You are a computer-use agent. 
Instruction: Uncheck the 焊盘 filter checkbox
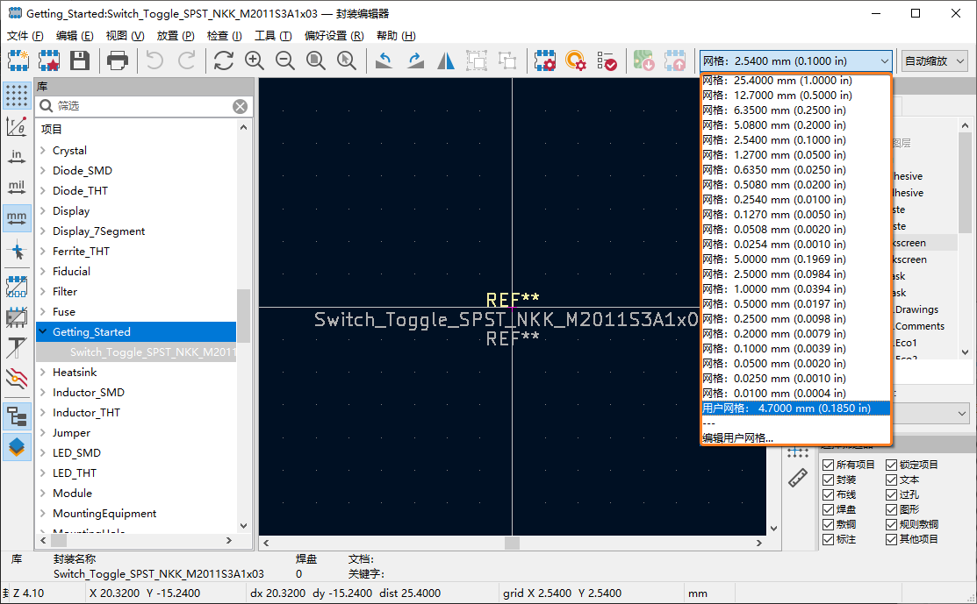[x=828, y=509]
